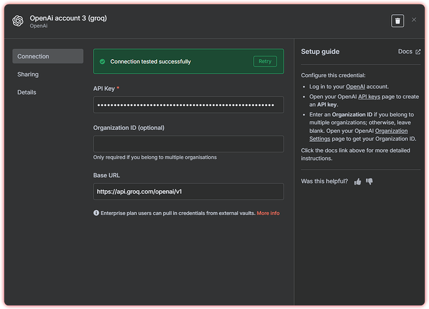Focus the Organization ID field
Image resolution: width=429 pixels, height=309 pixels.
pos(188,144)
